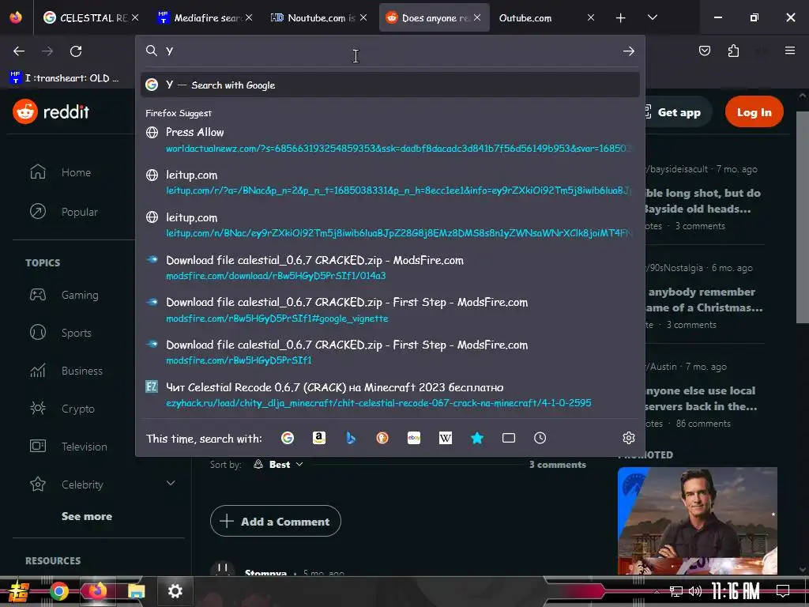Screen dimensions: 809x607
Task: Click the Log In button
Action: pos(754,112)
